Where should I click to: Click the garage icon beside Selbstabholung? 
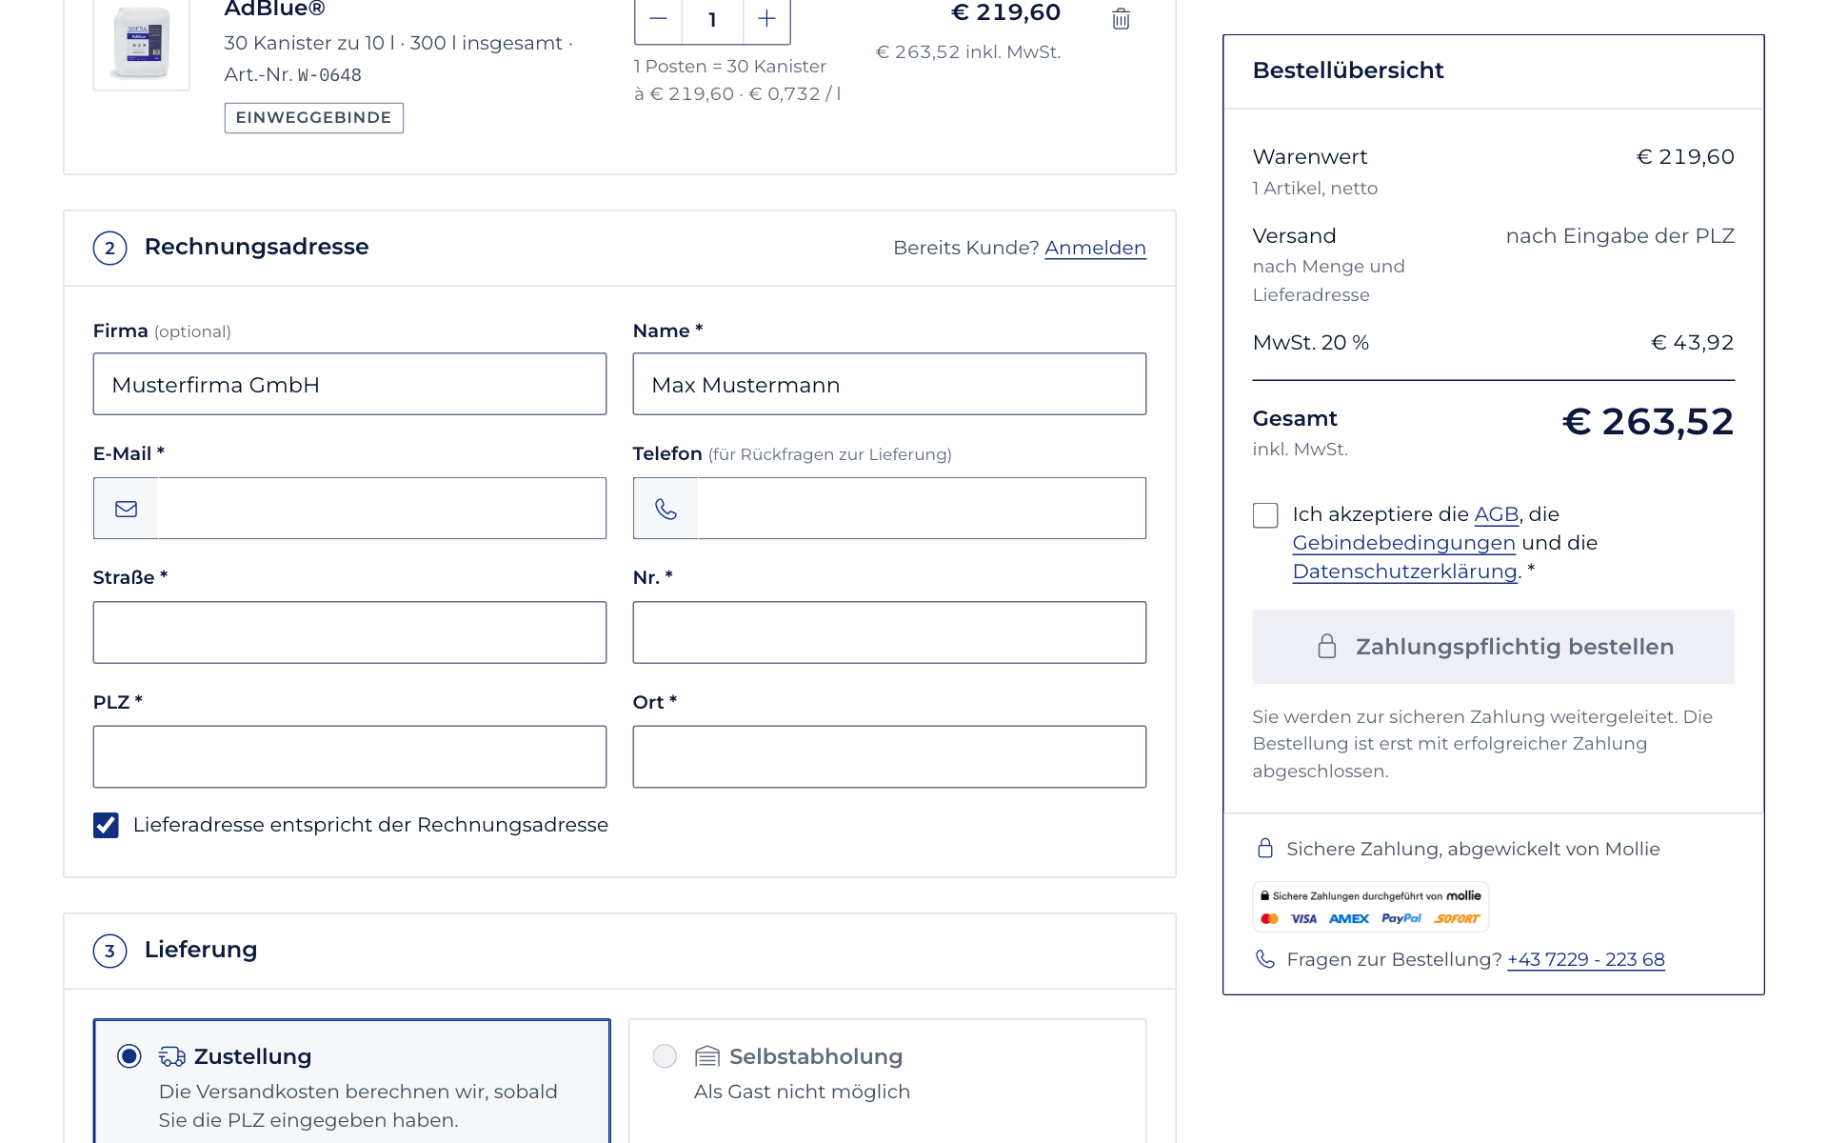point(707,1056)
